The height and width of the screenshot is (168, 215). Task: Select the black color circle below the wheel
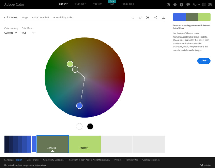tap(90, 127)
